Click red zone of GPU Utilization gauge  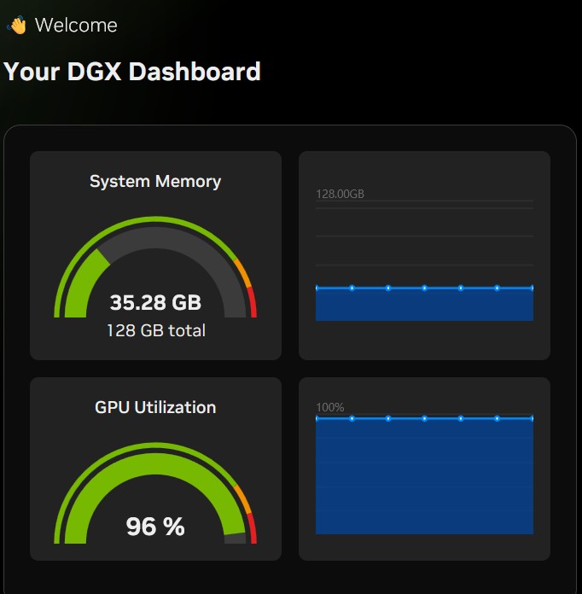(253, 531)
